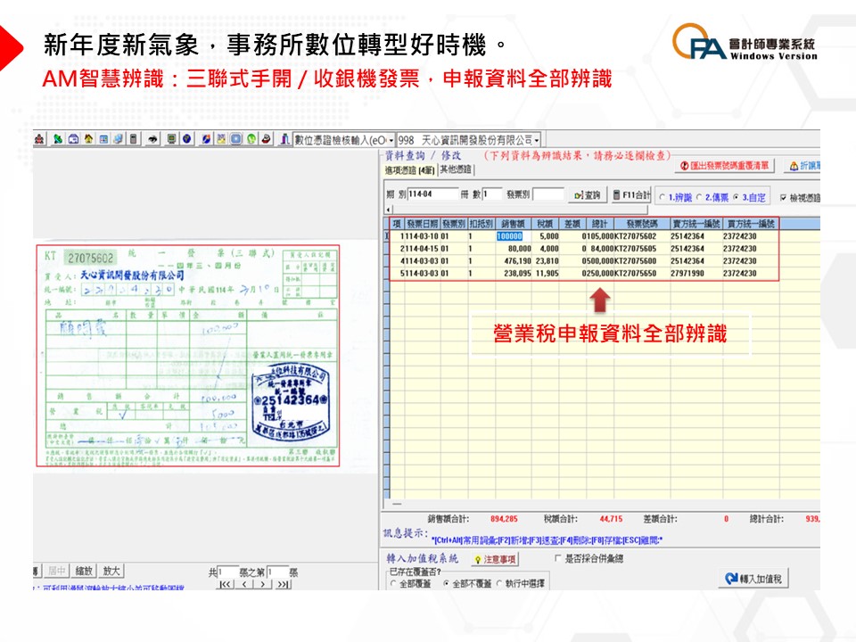Screen dimensions: 856x642
Task: Click the 查詢 search button
Action: coord(588,195)
